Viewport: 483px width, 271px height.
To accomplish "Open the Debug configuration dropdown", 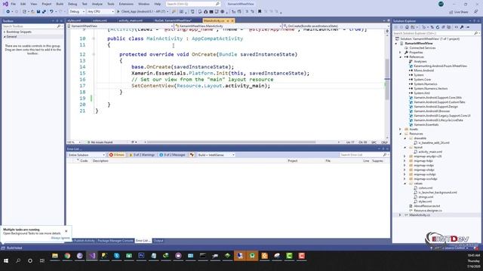I will [x=77, y=12].
